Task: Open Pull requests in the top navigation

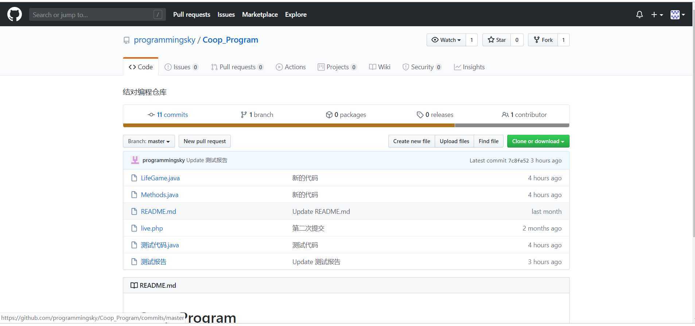Action: (x=192, y=15)
